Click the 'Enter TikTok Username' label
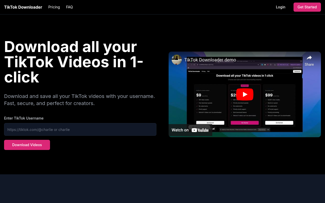 [24, 118]
